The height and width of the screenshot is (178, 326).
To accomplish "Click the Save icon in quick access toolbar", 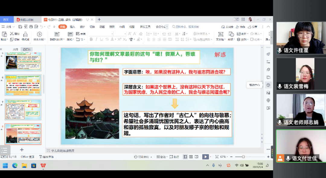I will point(20,27).
